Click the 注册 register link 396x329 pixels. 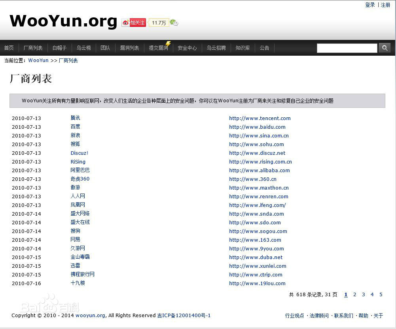point(385,5)
